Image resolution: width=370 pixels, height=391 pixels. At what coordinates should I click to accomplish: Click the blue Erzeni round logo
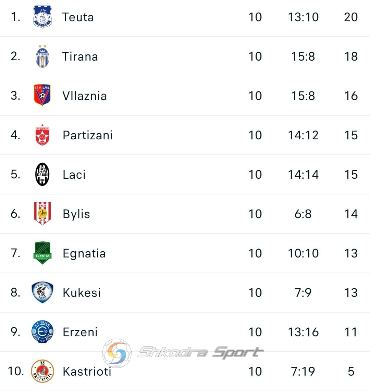(x=42, y=332)
